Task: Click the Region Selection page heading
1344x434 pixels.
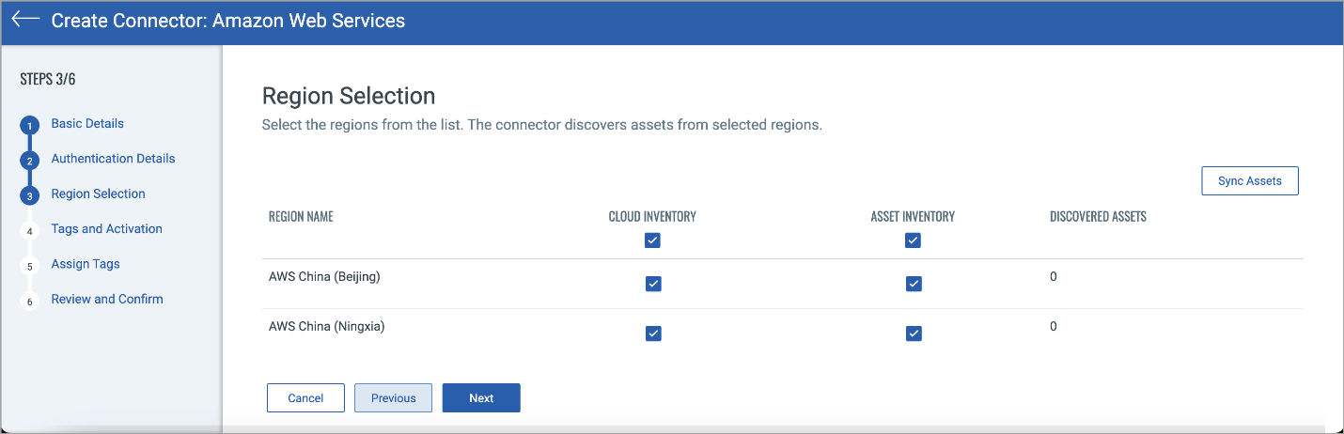Action: click(x=349, y=96)
